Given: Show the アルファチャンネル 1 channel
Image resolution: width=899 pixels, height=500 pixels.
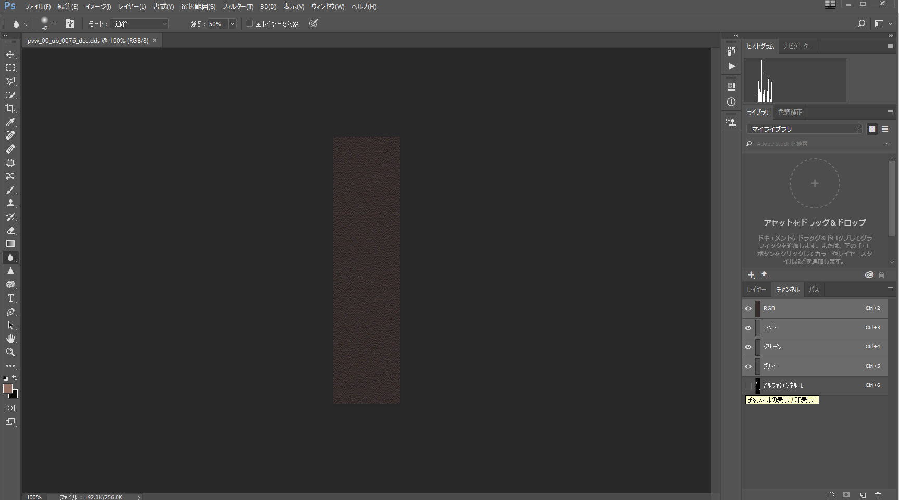Looking at the screenshot, I should [748, 386].
